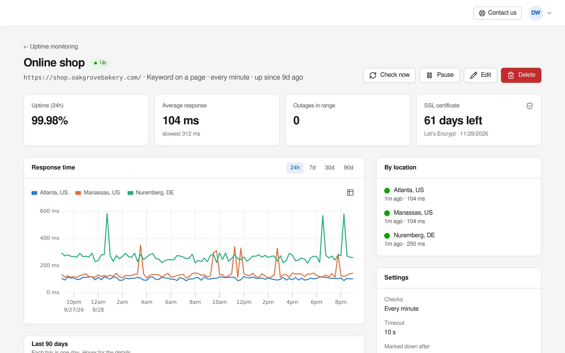Click the 10 s timeout value

point(390,332)
